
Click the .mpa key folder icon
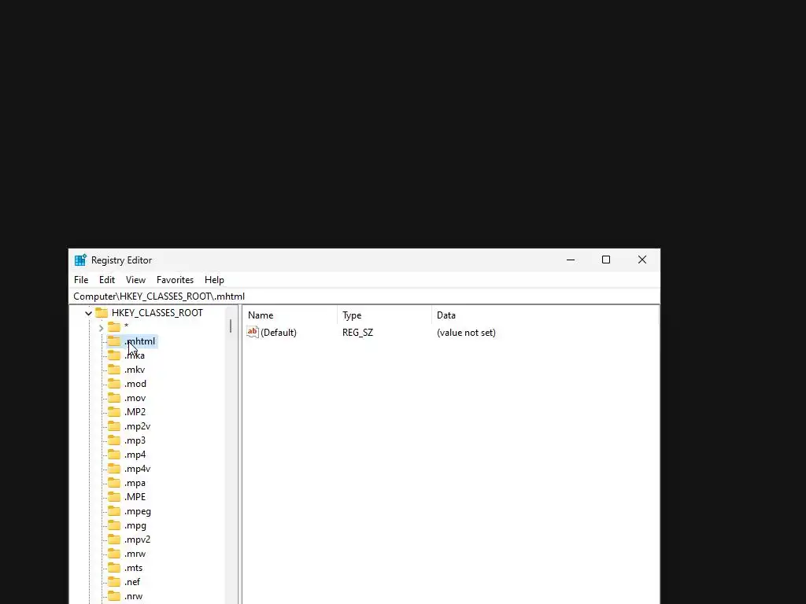tap(114, 483)
